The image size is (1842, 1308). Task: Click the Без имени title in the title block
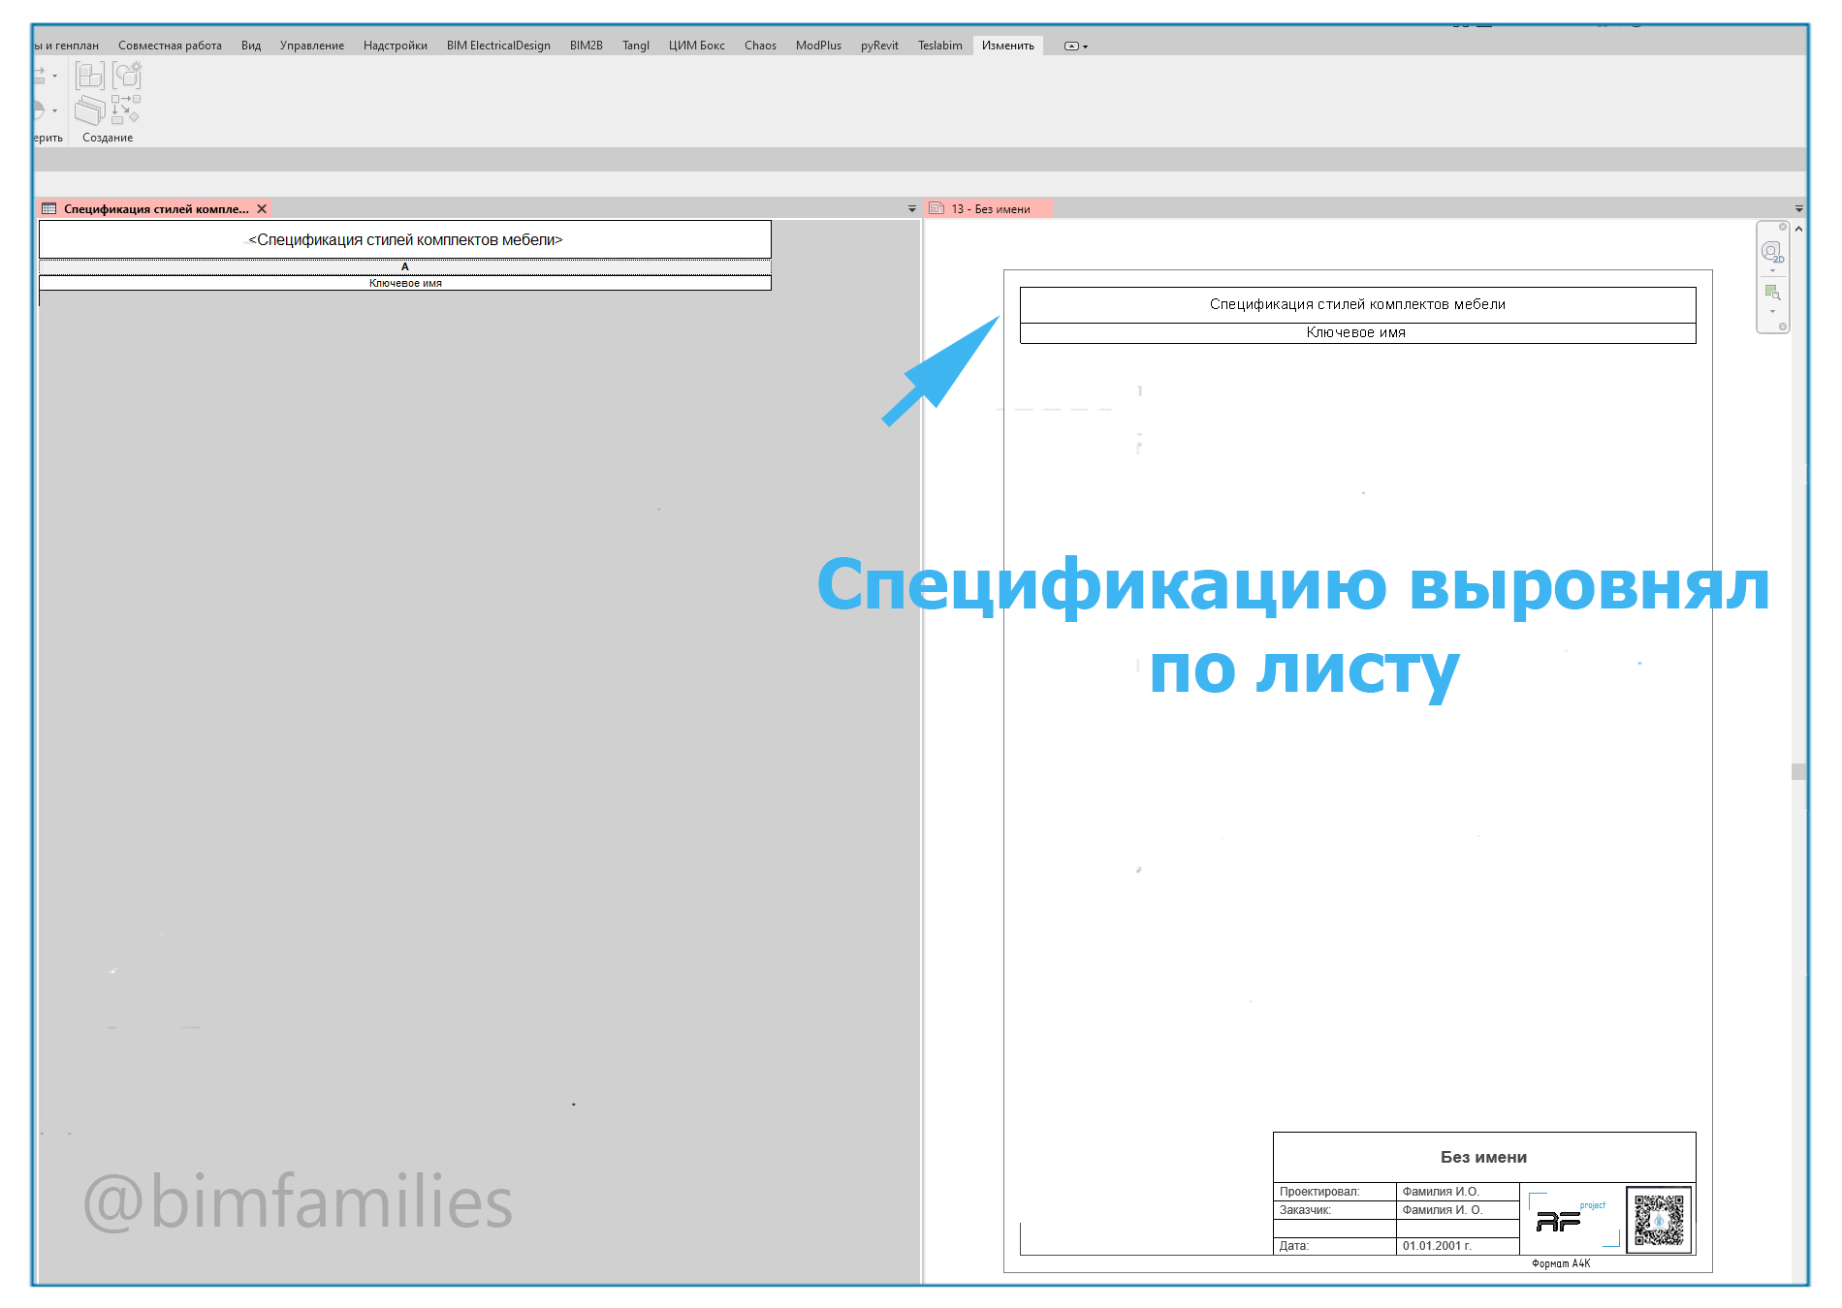[x=1483, y=1157]
